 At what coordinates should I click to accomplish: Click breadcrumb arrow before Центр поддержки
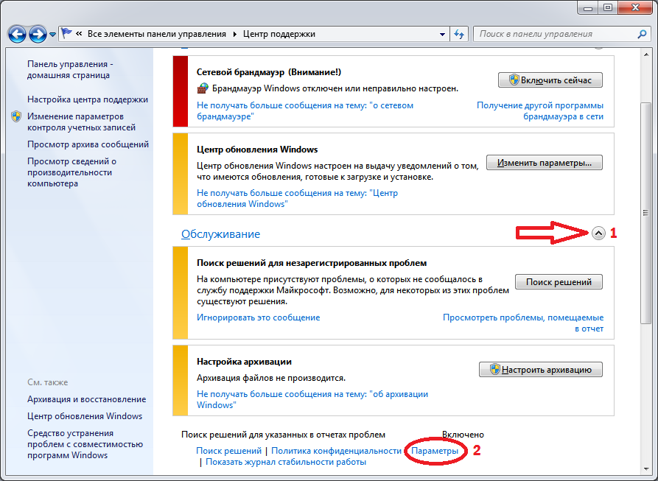235,34
